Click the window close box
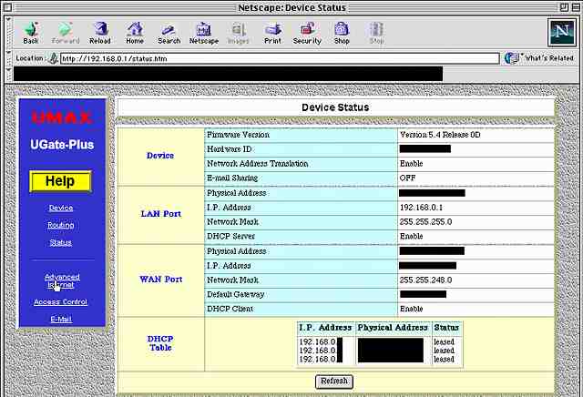 (7, 7)
